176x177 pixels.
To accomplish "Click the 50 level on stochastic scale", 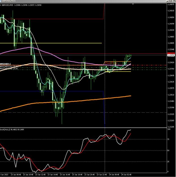I will point(168,150).
